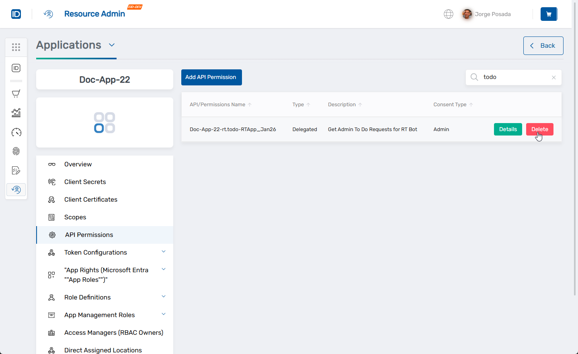The height and width of the screenshot is (354, 578).
Task: Open the nine-dot apps grid icon
Action: coord(16,47)
